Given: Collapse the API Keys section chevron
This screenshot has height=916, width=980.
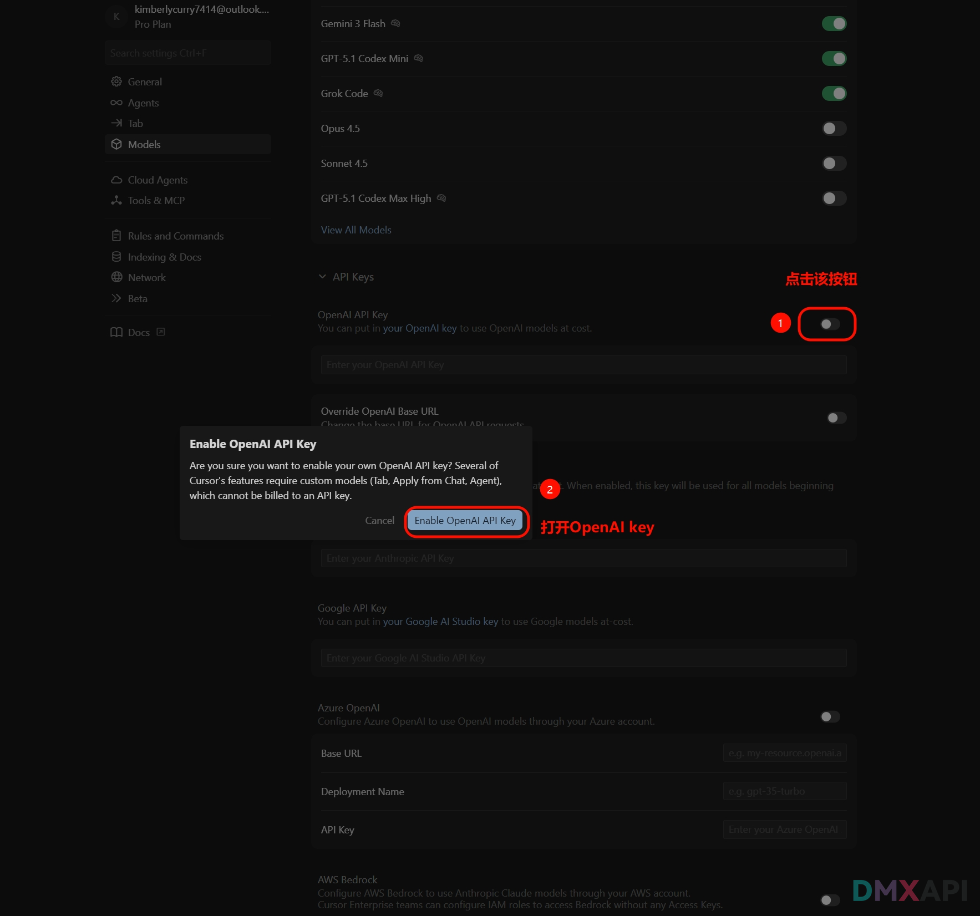Looking at the screenshot, I should click(322, 277).
